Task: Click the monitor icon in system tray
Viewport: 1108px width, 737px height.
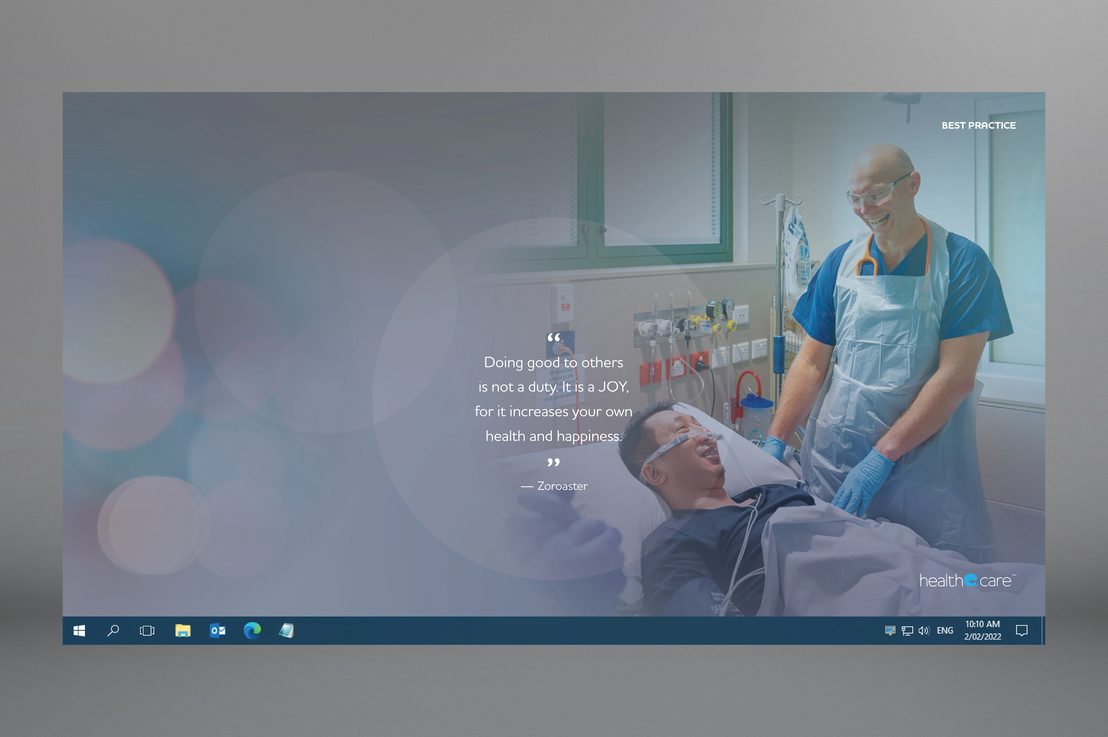Action: [890, 630]
